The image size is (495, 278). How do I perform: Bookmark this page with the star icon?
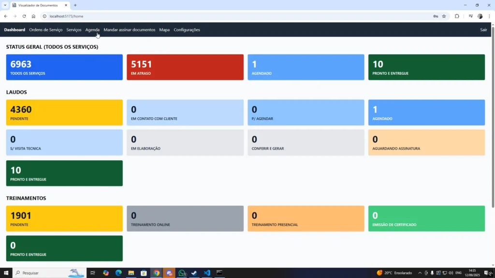click(444, 16)
